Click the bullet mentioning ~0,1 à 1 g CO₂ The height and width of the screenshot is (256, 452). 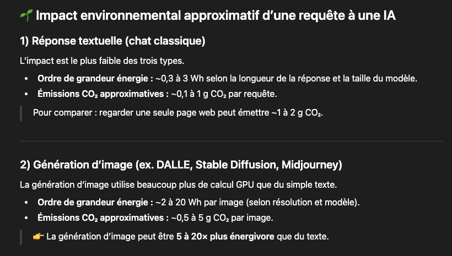157,94
